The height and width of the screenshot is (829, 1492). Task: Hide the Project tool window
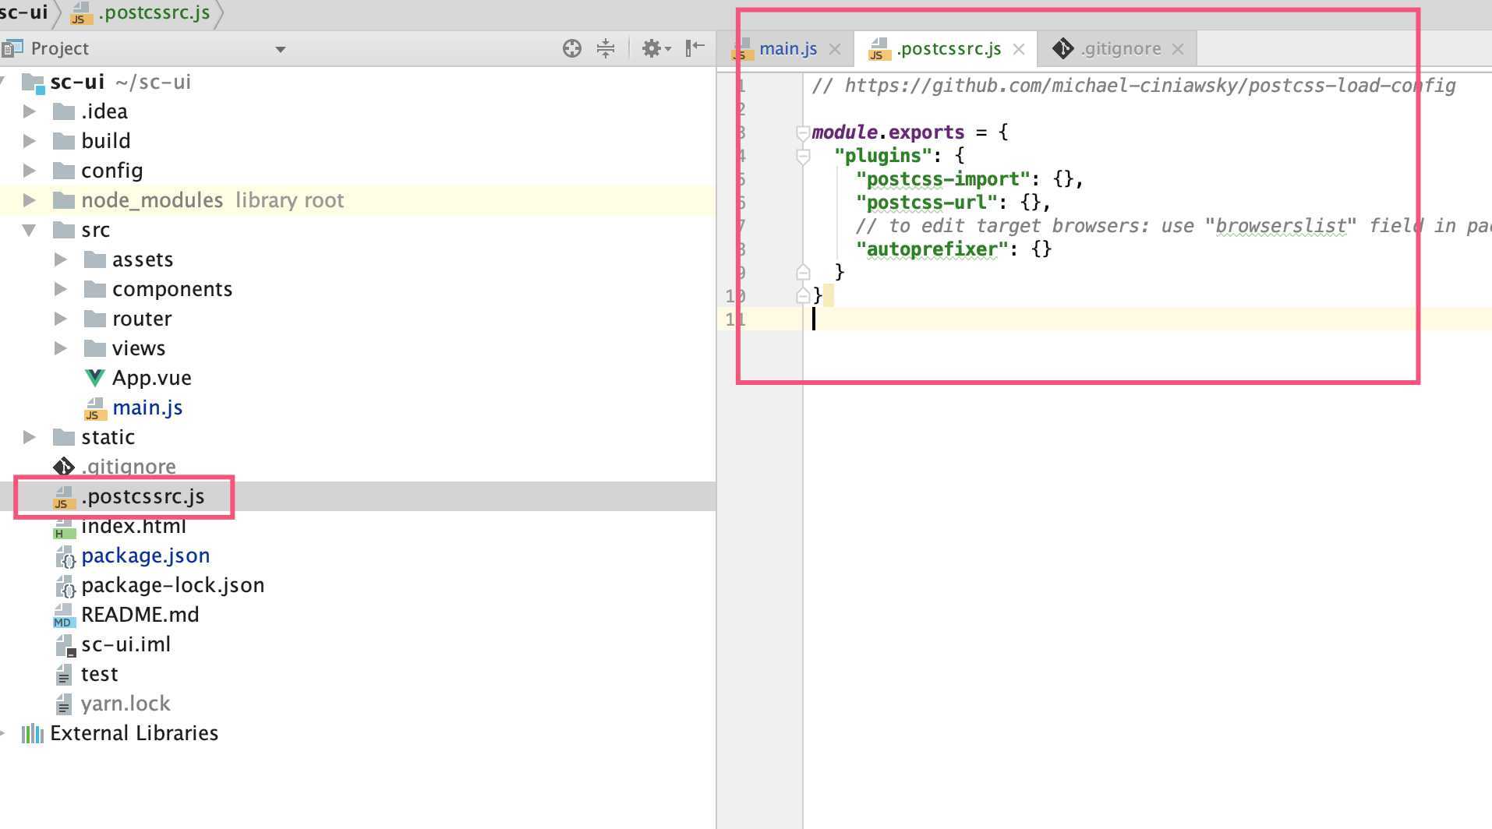[x=695, y=48]
